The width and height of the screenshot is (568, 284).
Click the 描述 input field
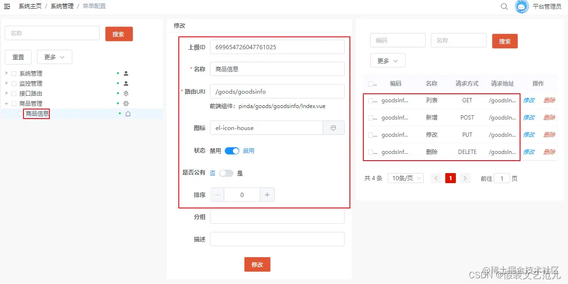pos(277,239)
